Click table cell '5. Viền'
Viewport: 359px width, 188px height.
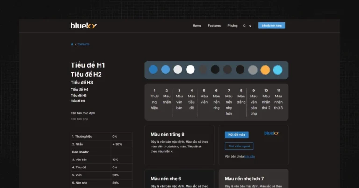click(91, 175)
